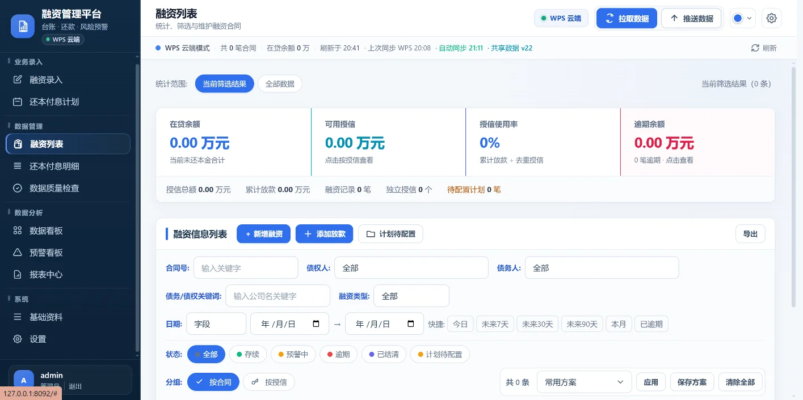
Task: Click the 债务/债权关键词 input field
Action: 278,296
